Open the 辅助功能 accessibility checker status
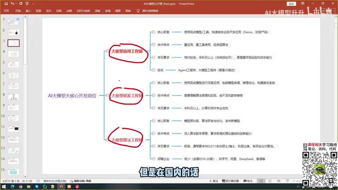Image resolution: width=338 pixels, height=190 pixels. tap(80, 181)
